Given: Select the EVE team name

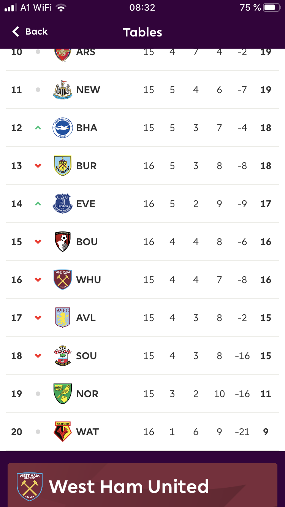Looking at the screenshot, I should [x=86, y=204].
